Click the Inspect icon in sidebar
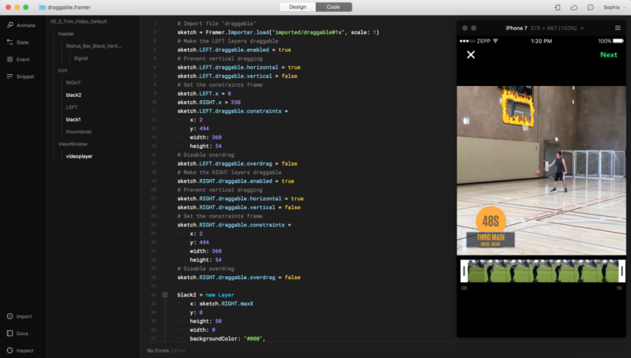The image size is (631, 358). [21, 350]
